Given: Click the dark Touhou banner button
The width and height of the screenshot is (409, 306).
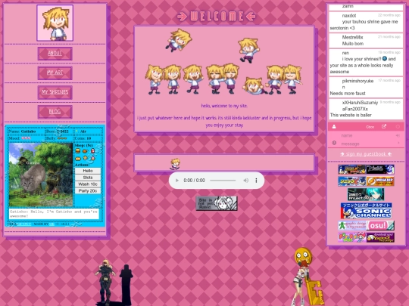Looking at the screenshot, I should (380, 169).
